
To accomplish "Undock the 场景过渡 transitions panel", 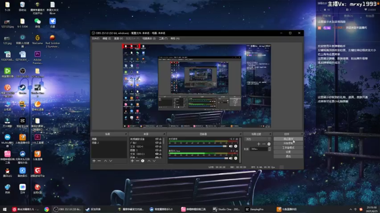I will click(270, 134).
